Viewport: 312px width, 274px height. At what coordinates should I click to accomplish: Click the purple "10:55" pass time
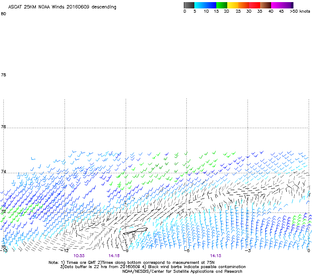pyautogui.click(x=79, y=256)
